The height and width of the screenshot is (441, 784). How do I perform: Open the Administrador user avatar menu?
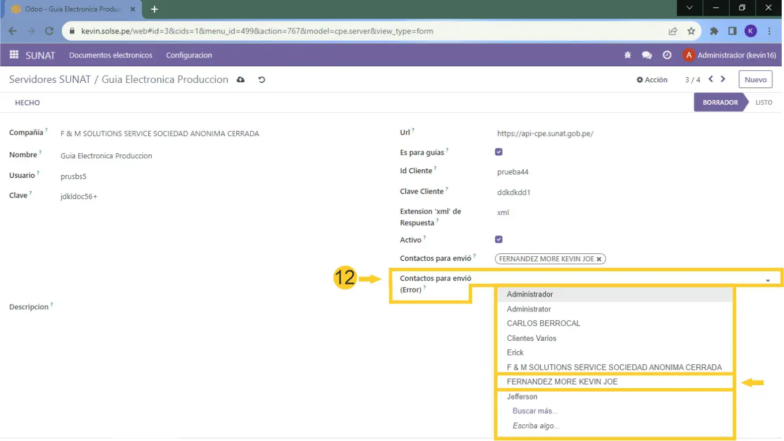pos(729,55)
